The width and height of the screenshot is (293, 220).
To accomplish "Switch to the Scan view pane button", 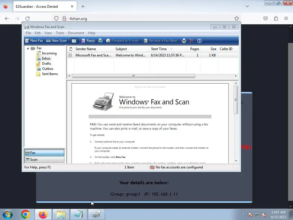I will [x=44, y=160].
